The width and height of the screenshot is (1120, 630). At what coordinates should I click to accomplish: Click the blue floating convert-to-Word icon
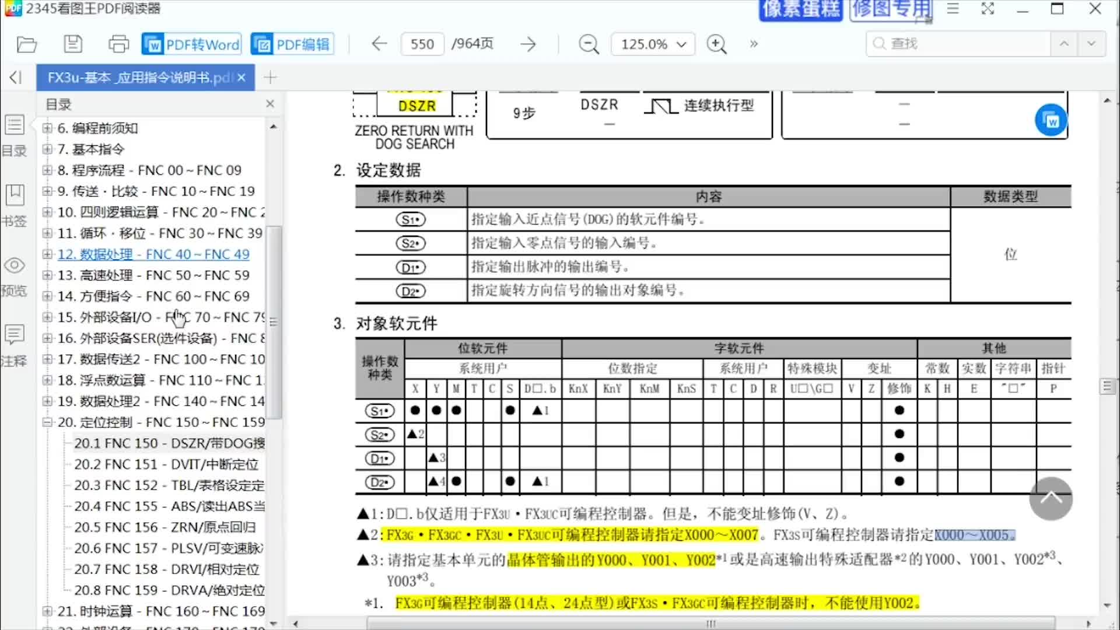[1051, 121]
